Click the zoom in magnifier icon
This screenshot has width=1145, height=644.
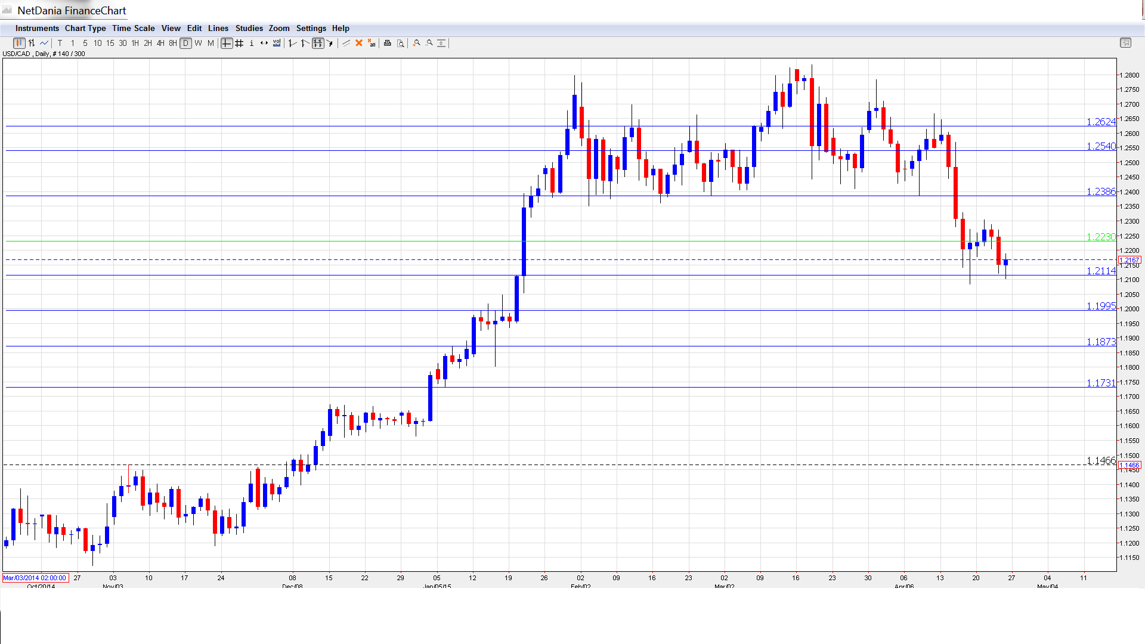(x=417, y=43)
